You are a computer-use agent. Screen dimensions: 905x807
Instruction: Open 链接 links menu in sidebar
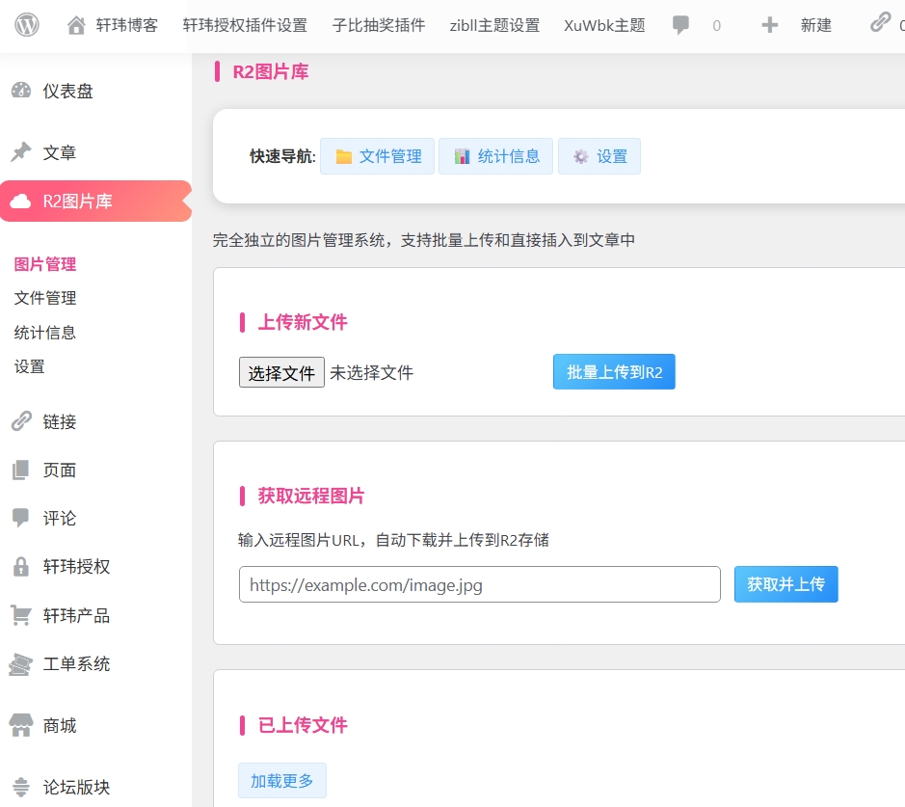coord(21,421)
